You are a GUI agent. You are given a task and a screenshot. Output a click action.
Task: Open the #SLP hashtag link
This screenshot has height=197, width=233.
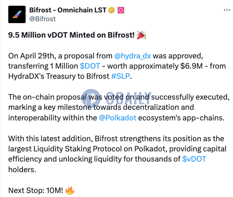[x=120, y=76]
